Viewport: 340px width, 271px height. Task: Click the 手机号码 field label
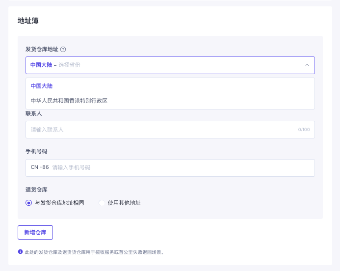tap(36, 151)
